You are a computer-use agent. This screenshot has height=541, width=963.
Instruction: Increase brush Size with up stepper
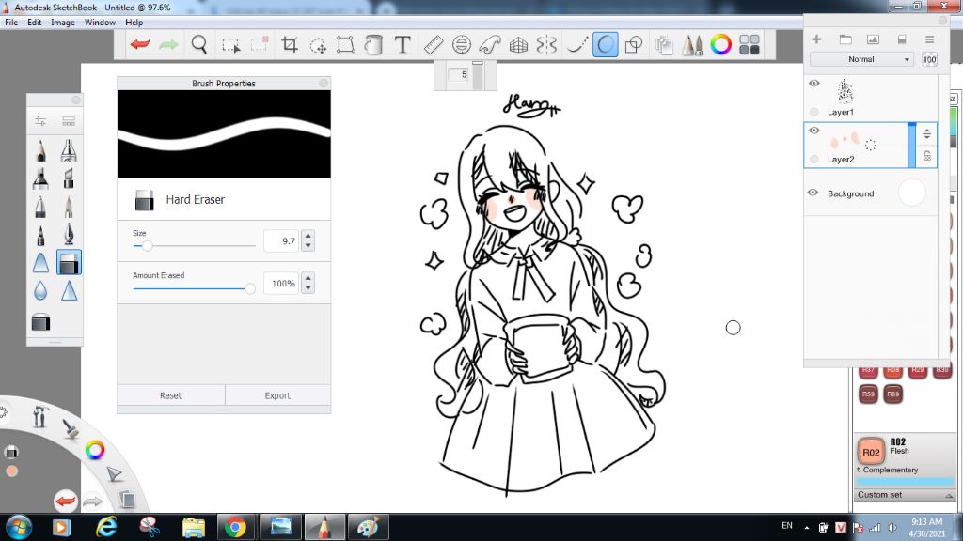(x=308, y=236)
